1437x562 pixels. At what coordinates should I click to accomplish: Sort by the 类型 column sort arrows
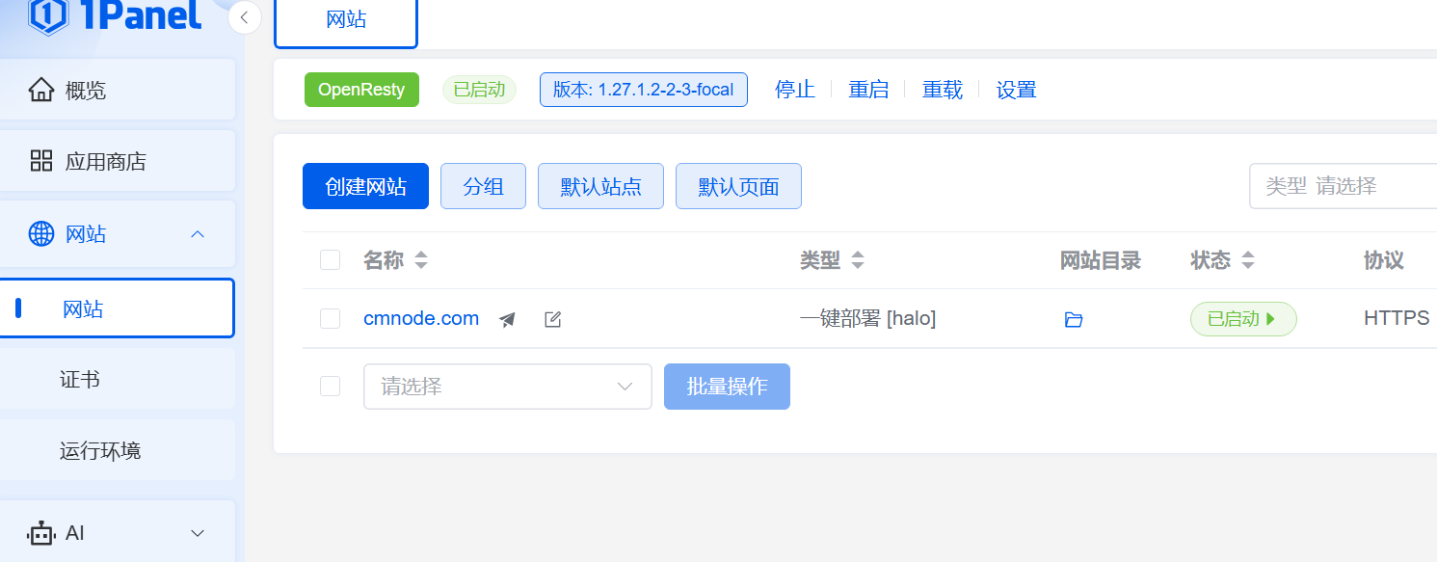tap(858, 260)
